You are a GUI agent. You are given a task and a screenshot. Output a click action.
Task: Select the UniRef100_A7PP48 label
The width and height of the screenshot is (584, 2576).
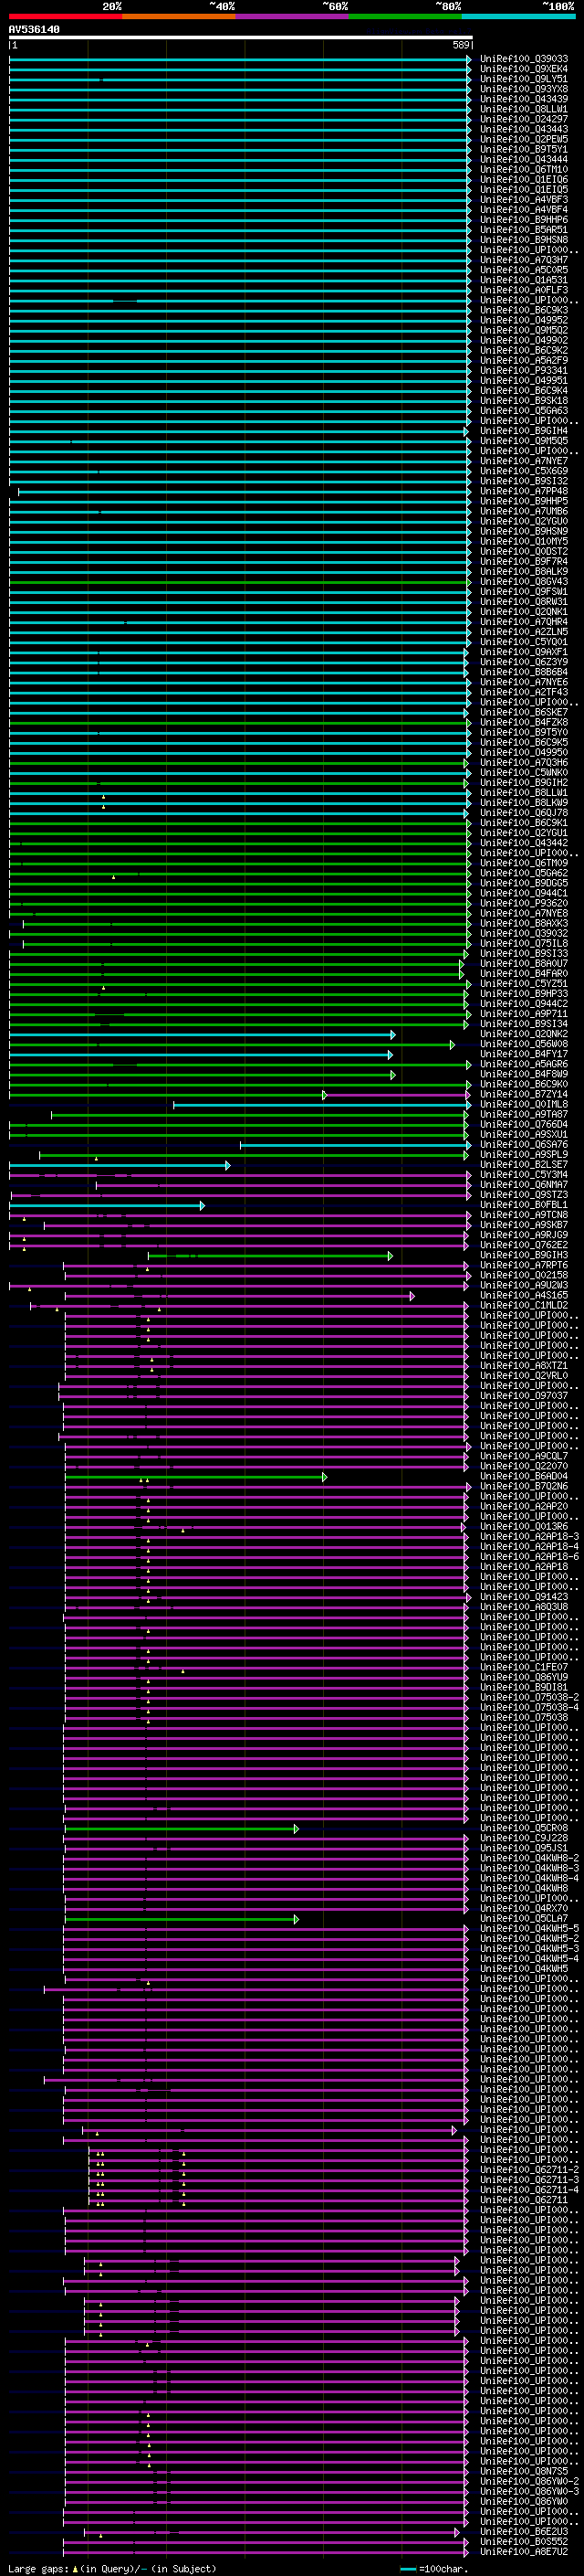point(524,491)
